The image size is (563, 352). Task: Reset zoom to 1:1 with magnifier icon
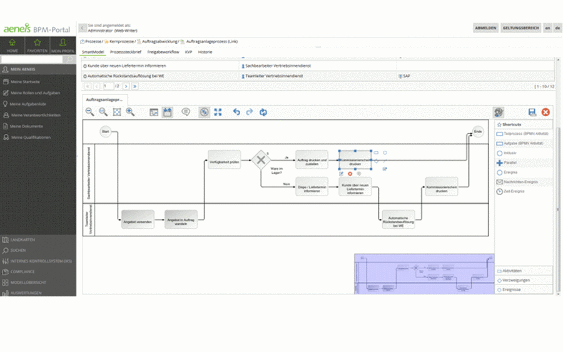(x=103, y=112)
